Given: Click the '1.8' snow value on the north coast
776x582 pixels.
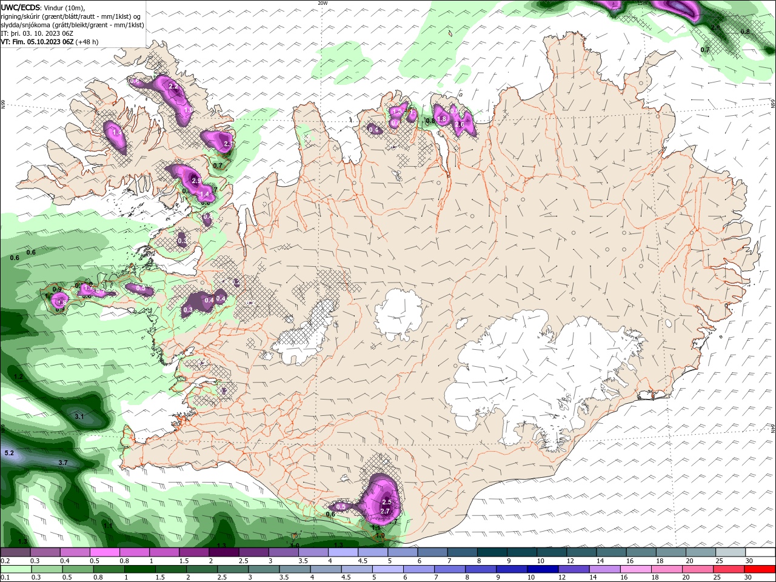Looking at the screenshot, I should pos(442,119).
